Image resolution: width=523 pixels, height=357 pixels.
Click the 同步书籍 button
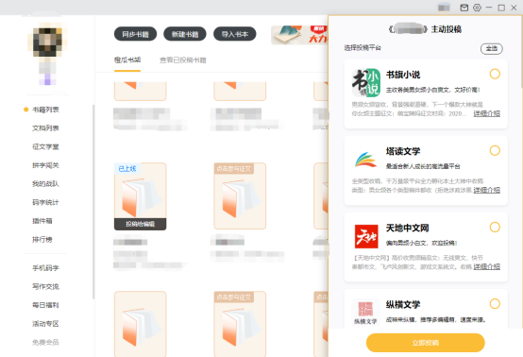point(135,34)
